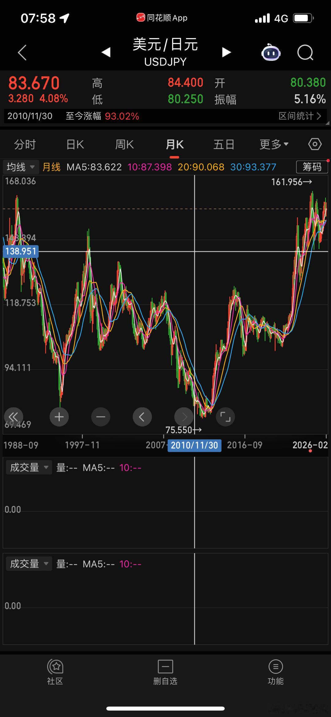Tap the orange 20:90.068 moving average

(x=201, y=167)
